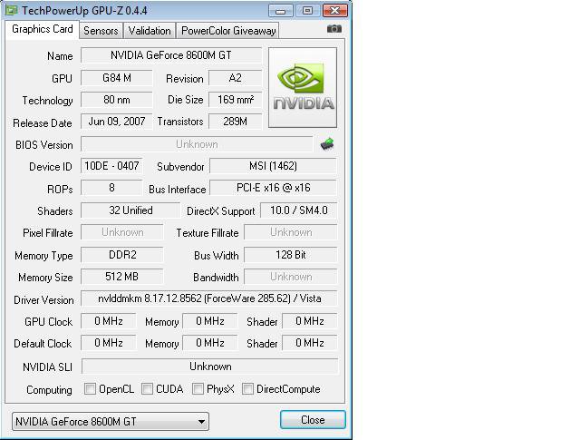
Task: Click the Release Date value Jun 09, 2007
Action: coord(117,122)
